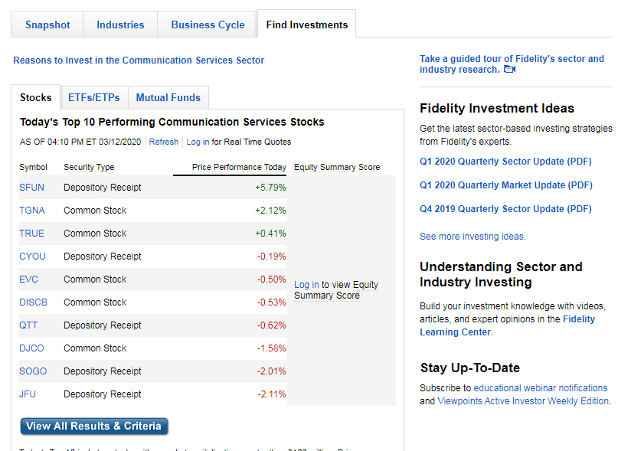Click Depository Receipt in the JFU row
Image resolution: width=618 pixels, height=451 pixels.
[103, 394]
